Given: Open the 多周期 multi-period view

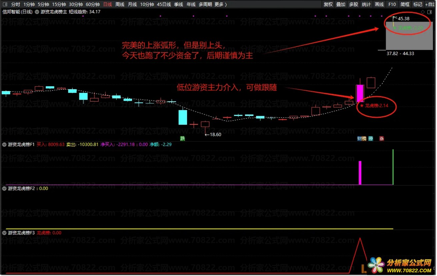Looking at the screenshot, I should coord(205,4).
